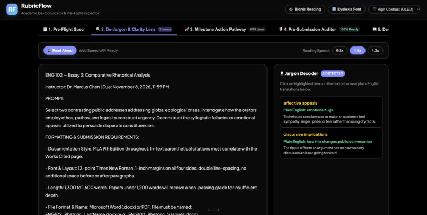
Task: Click 'Plain English: emotional tugs' translation
Action: [308, 110]
